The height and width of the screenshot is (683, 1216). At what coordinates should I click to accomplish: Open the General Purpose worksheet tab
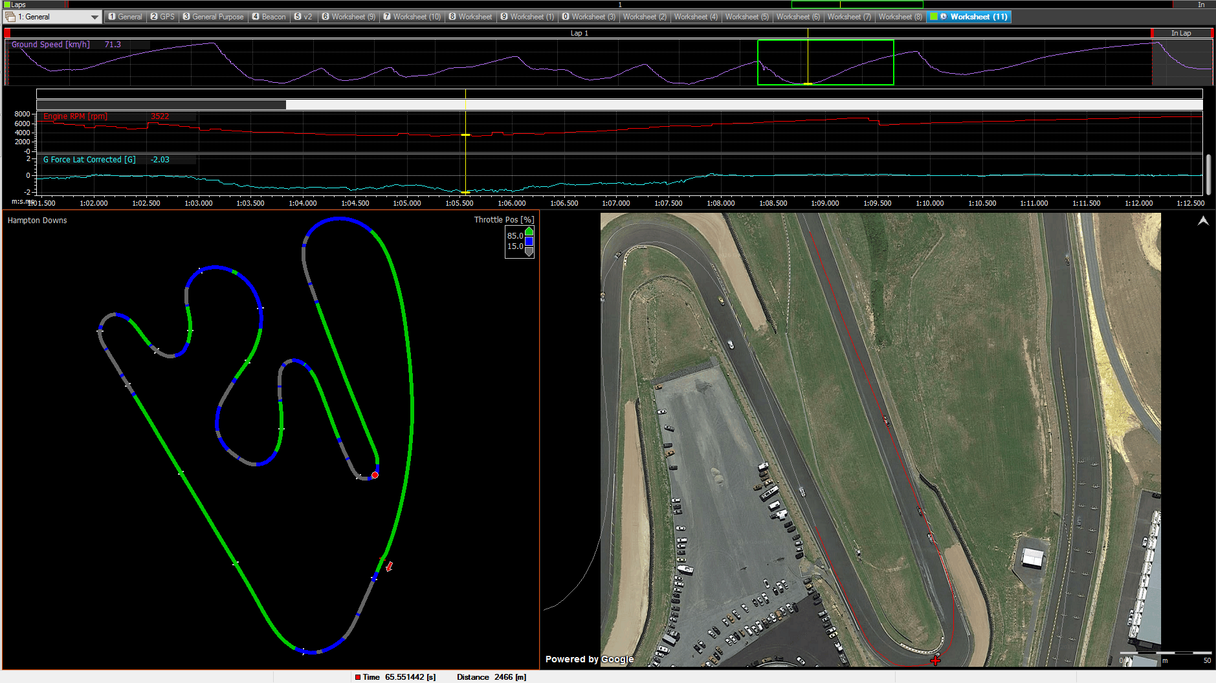(213, 17)
